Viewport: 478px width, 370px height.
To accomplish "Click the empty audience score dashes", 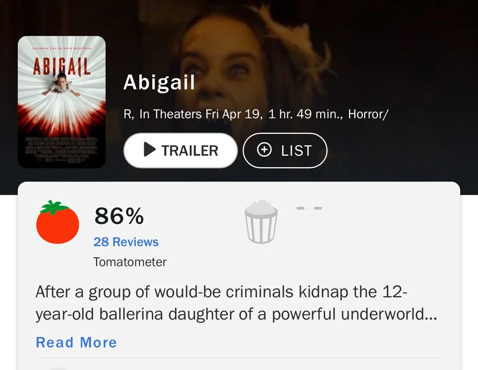I will tap(309, 208).
